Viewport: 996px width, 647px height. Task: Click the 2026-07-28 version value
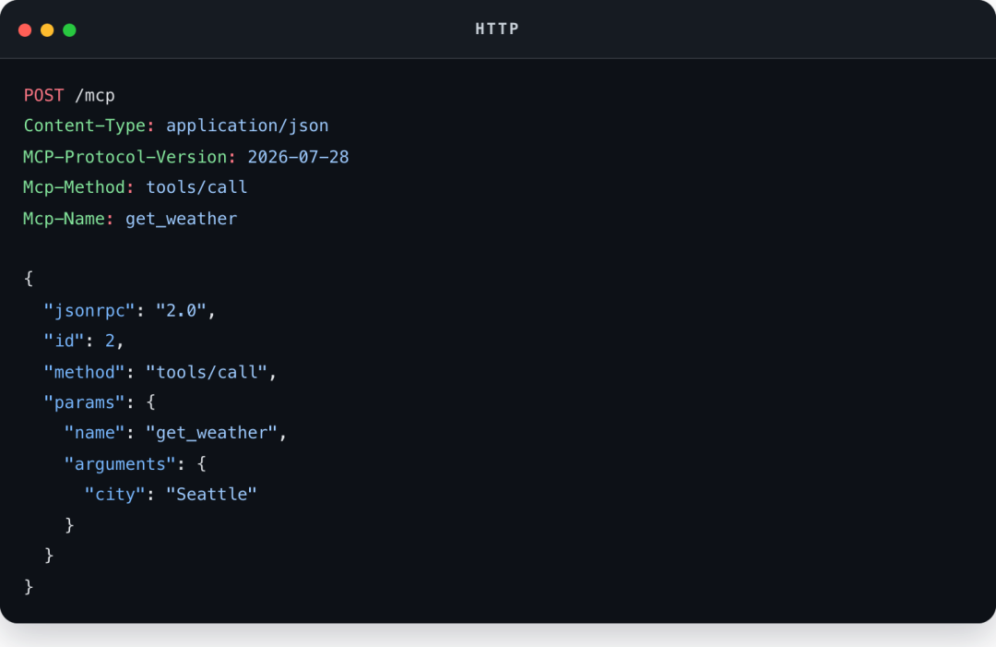point(298,157)
